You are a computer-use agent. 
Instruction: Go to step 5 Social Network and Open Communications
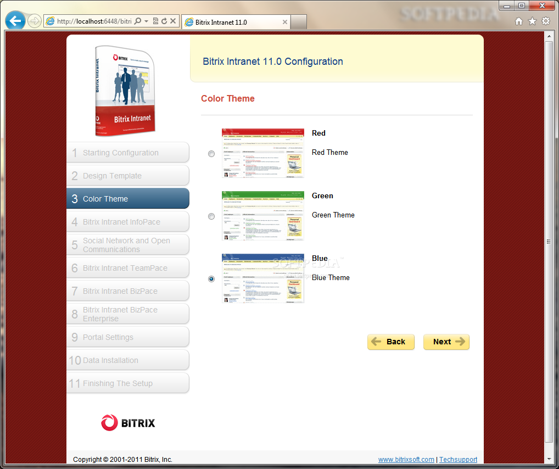(x=128, y=245)
